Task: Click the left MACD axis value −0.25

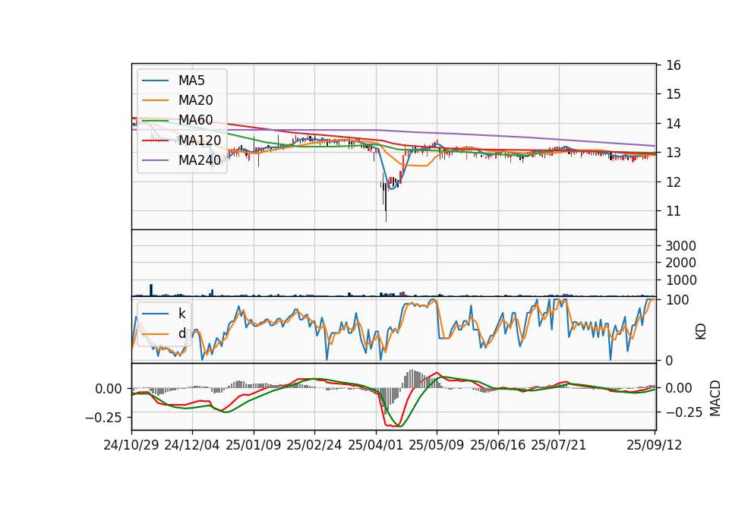Action: pyautogui.click(x=104, y=418)
